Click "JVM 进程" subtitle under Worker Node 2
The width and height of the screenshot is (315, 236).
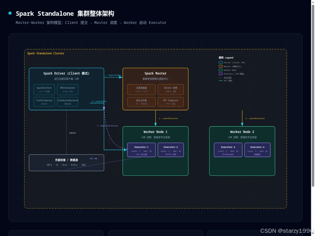[242, 137]
